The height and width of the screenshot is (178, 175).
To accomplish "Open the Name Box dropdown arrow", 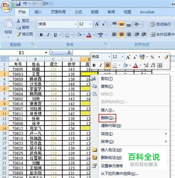I will 46,53.
